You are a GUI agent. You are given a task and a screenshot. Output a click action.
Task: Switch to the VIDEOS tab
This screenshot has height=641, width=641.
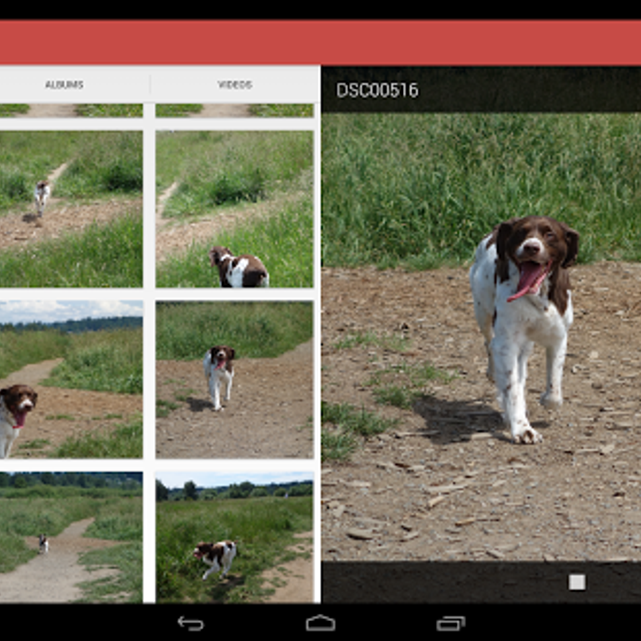234,84
